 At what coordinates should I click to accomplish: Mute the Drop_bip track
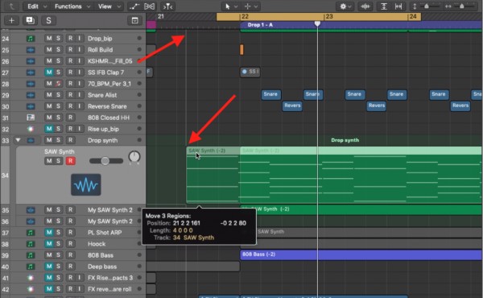[49, 38]
